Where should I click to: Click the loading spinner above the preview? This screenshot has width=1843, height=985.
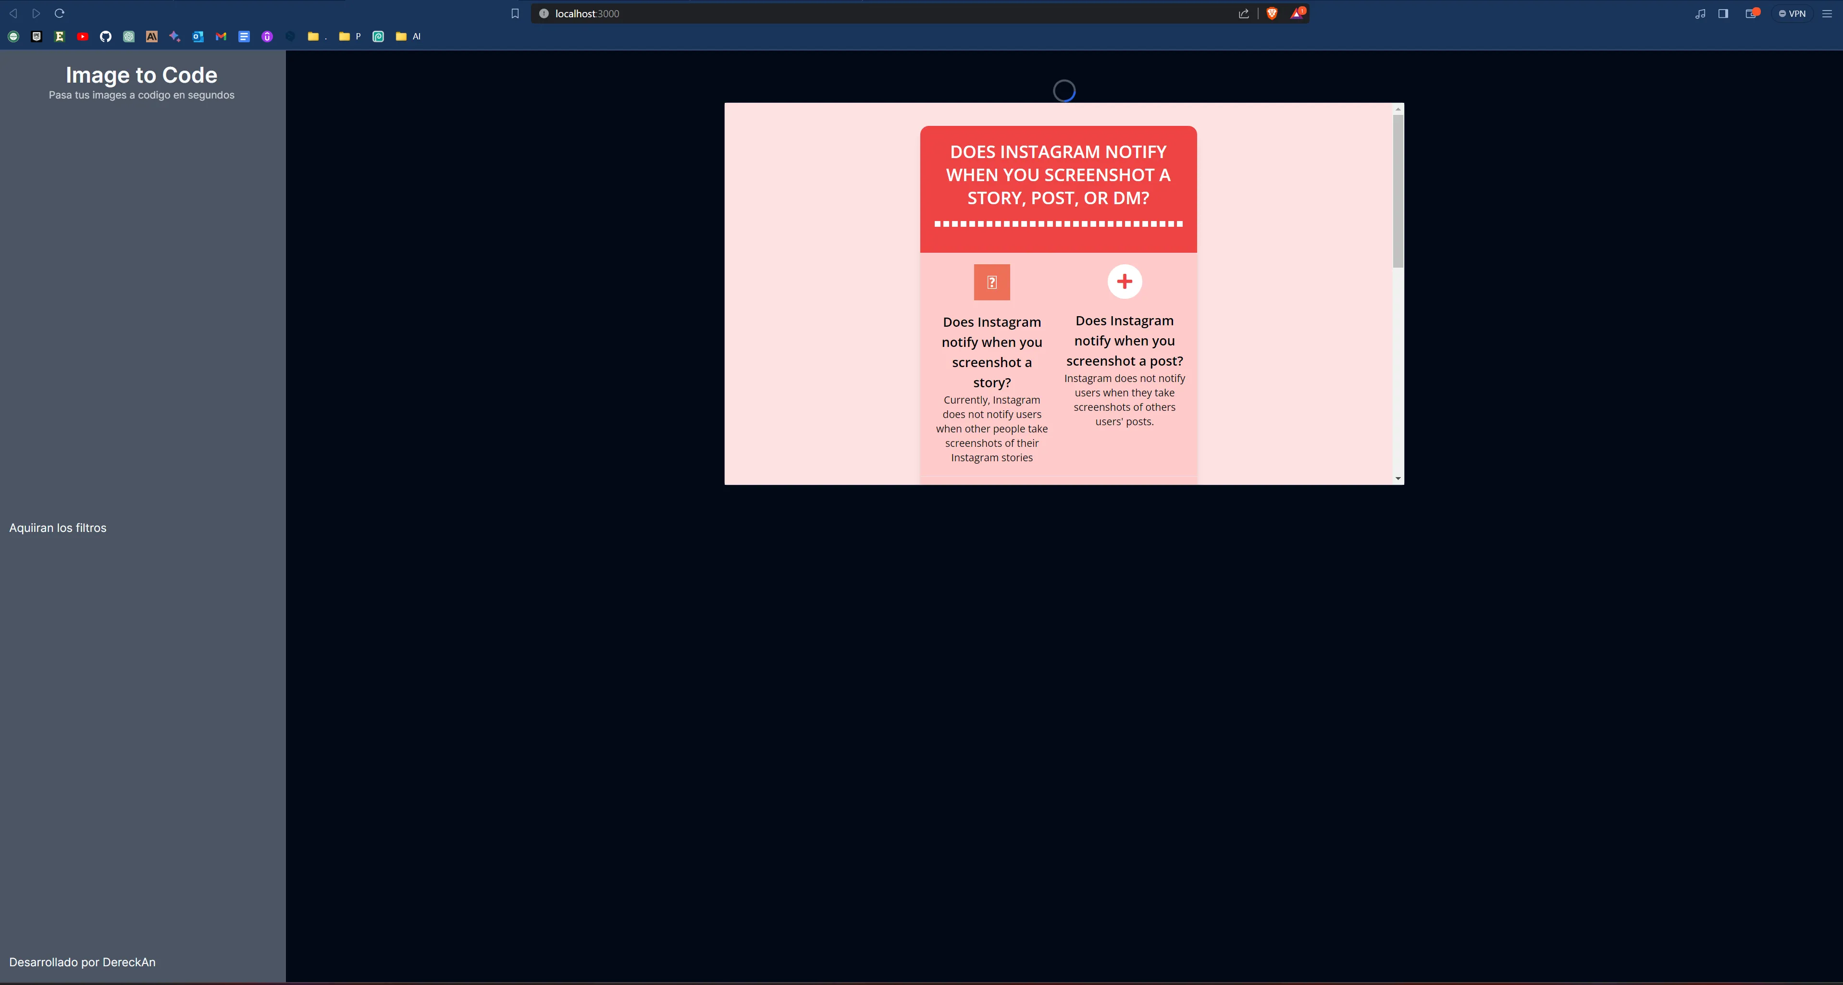click(1064, 91)
